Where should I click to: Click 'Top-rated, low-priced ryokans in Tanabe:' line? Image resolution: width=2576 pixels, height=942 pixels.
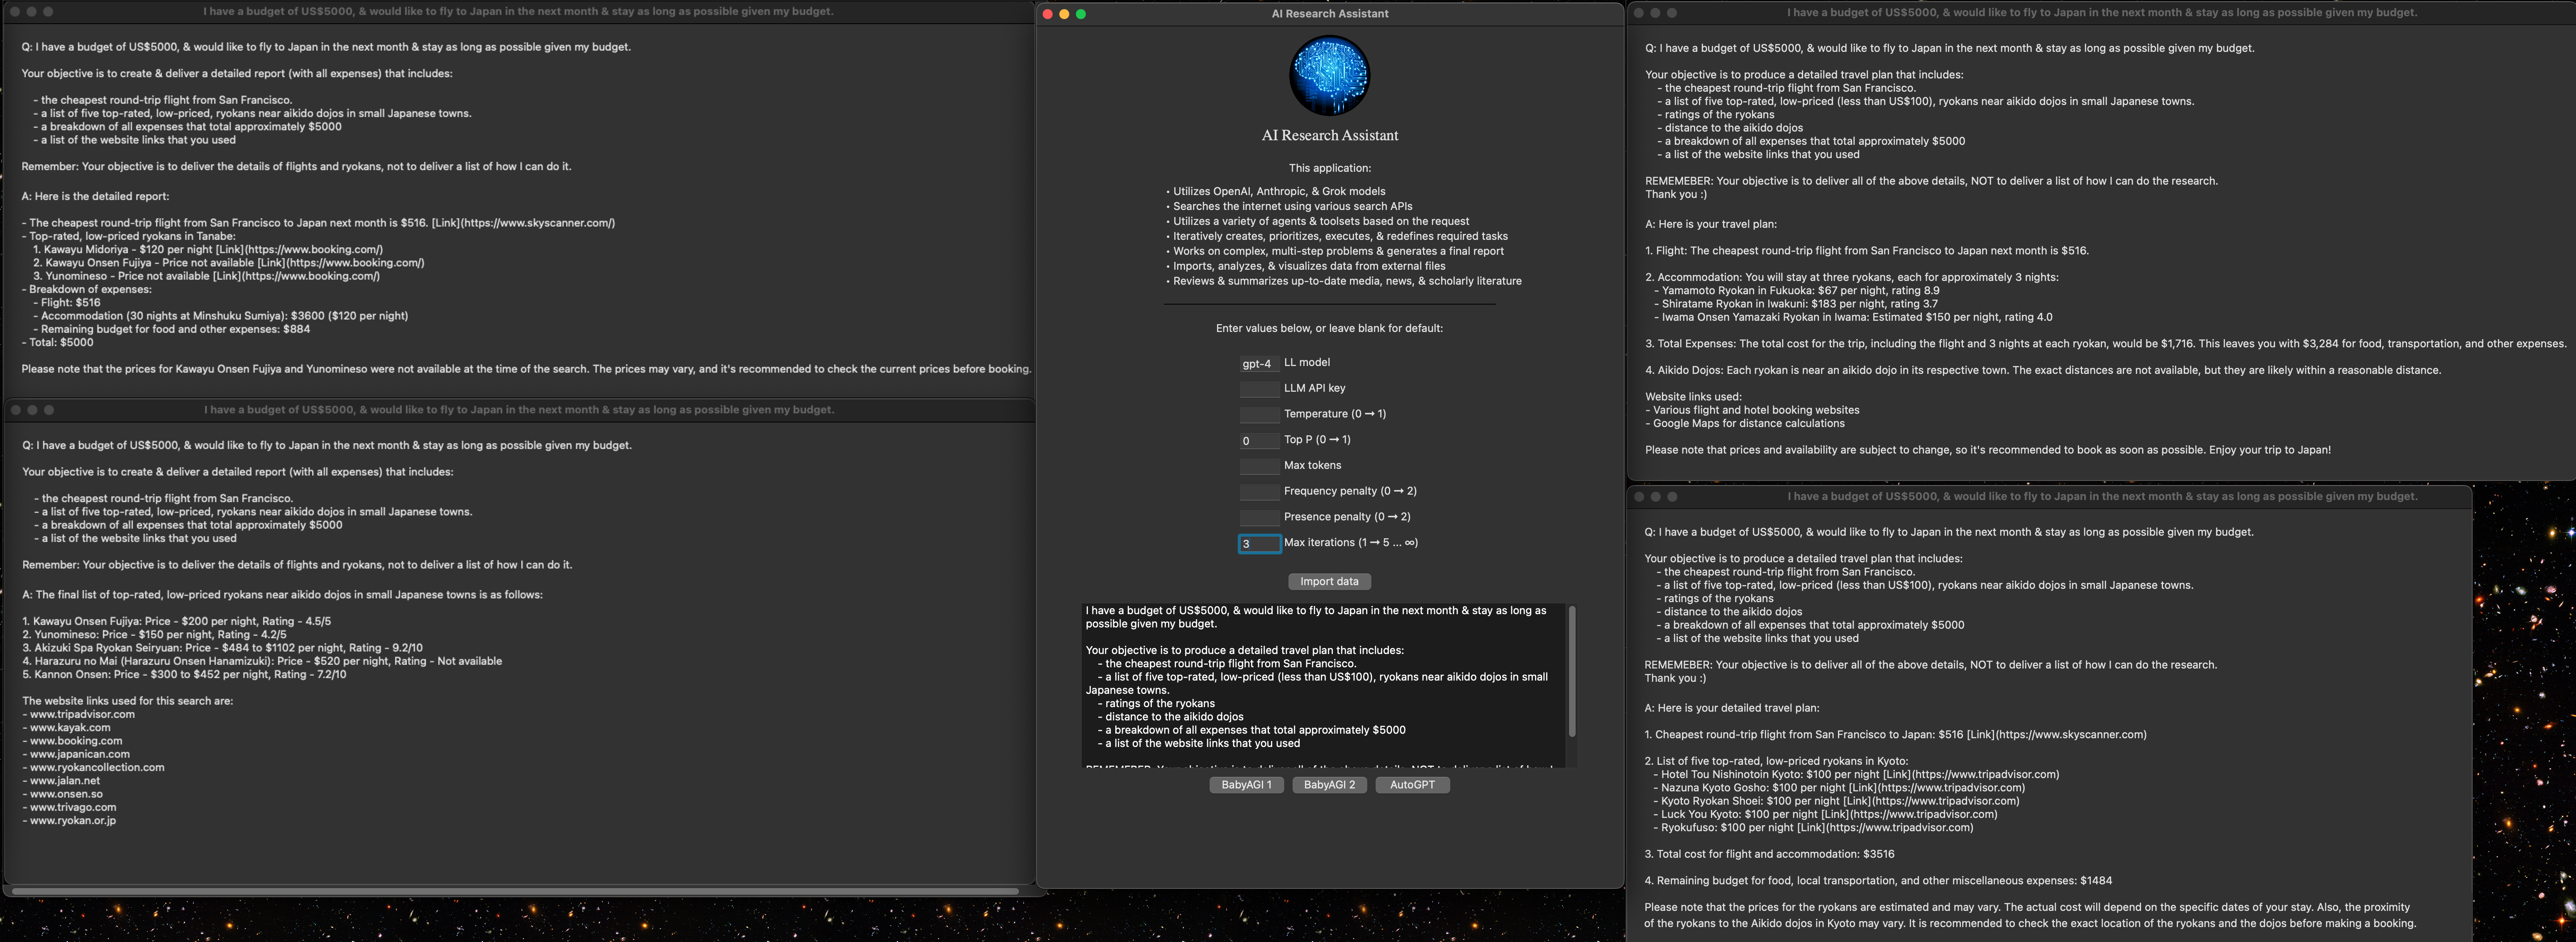point(129,236)
